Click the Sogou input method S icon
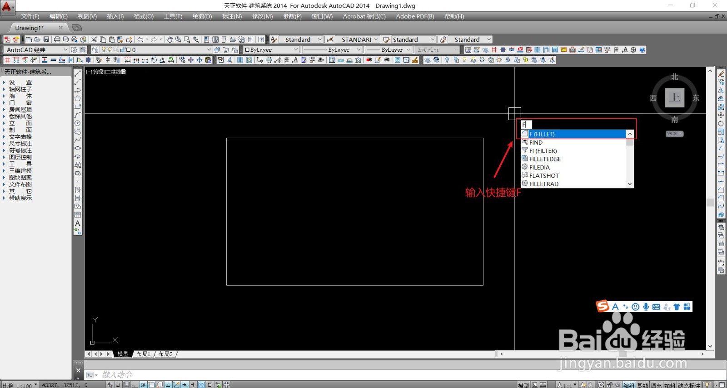The width and height of the screenshot is (727, 388). 603,306
